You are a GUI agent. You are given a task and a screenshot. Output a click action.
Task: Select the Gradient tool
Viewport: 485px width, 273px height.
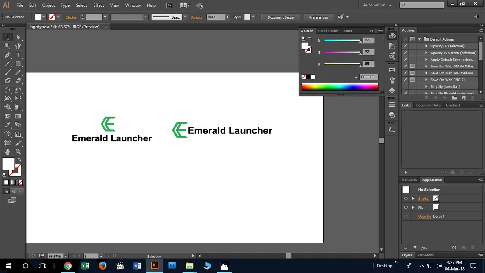click(x=18, y=116)
